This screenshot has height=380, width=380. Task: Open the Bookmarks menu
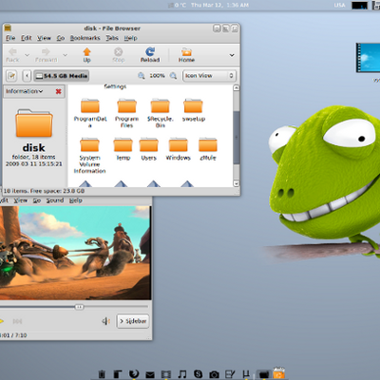(85, 38)
